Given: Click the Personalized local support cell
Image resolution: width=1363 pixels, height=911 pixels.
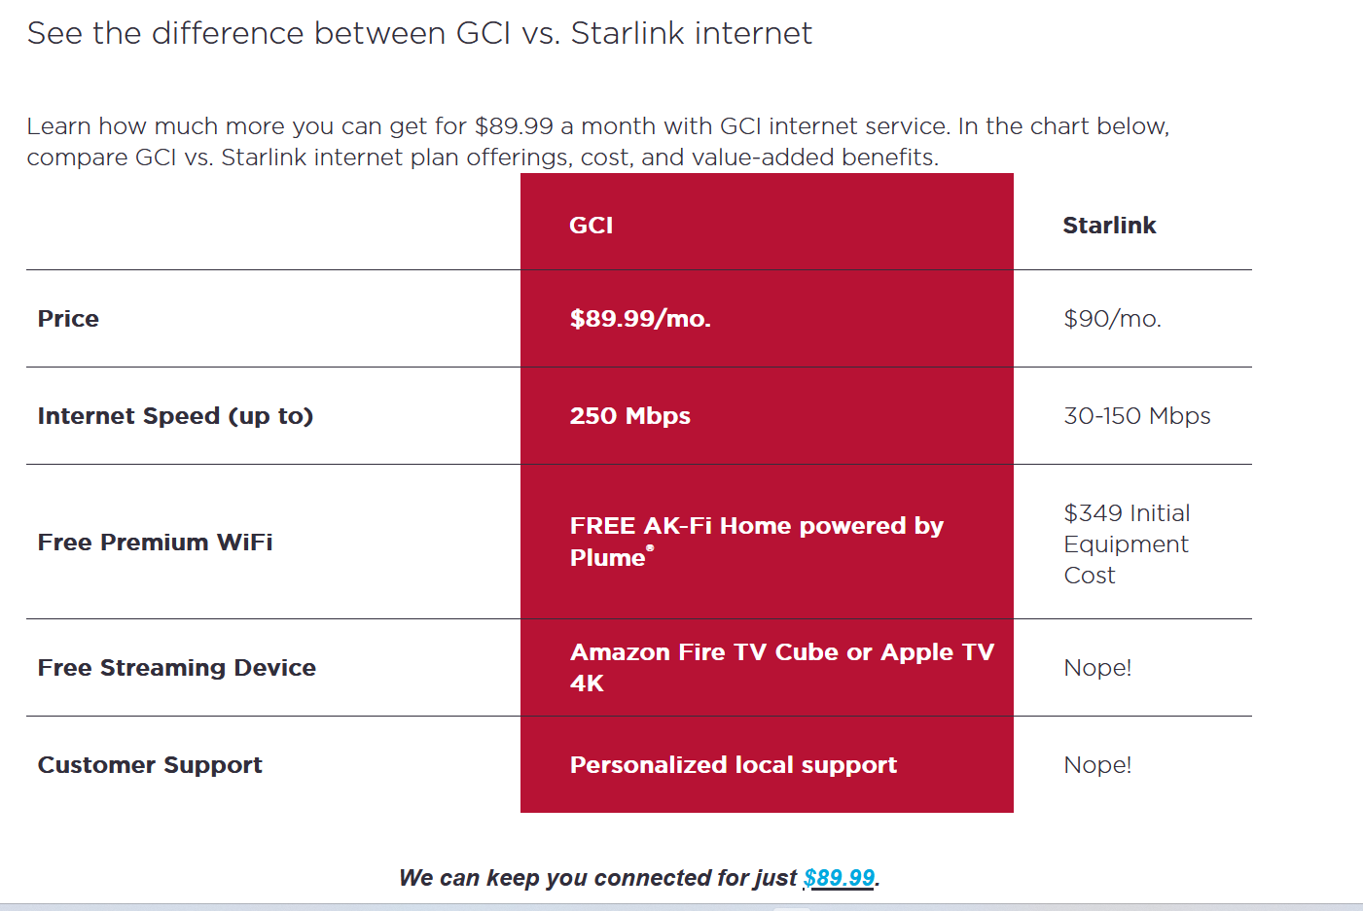Looking at the screenshot, I should coord(733,765).
